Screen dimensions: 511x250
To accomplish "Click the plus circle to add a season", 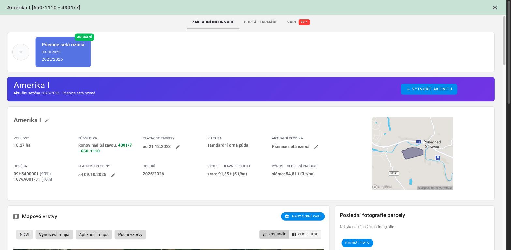I will point(21,52).
